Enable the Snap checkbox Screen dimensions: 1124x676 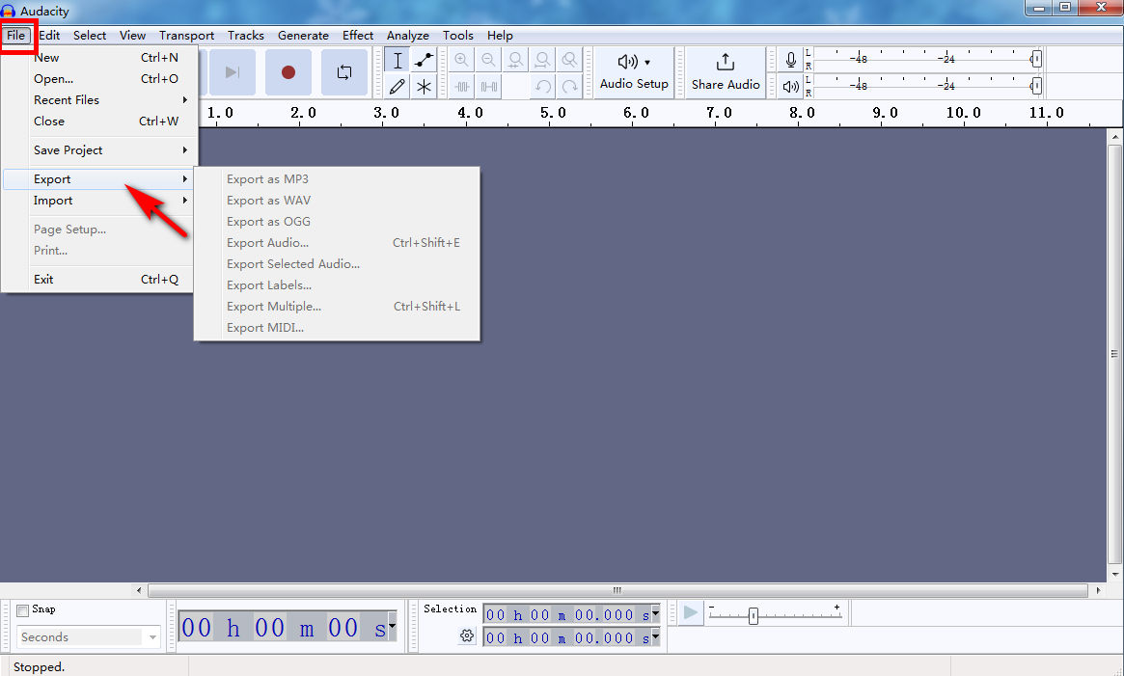point(23,610)
